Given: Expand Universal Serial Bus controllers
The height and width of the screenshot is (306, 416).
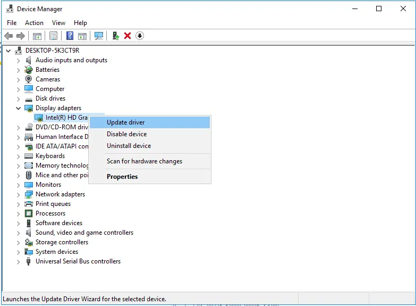Looking at the screenshot, I should [19, 261].
